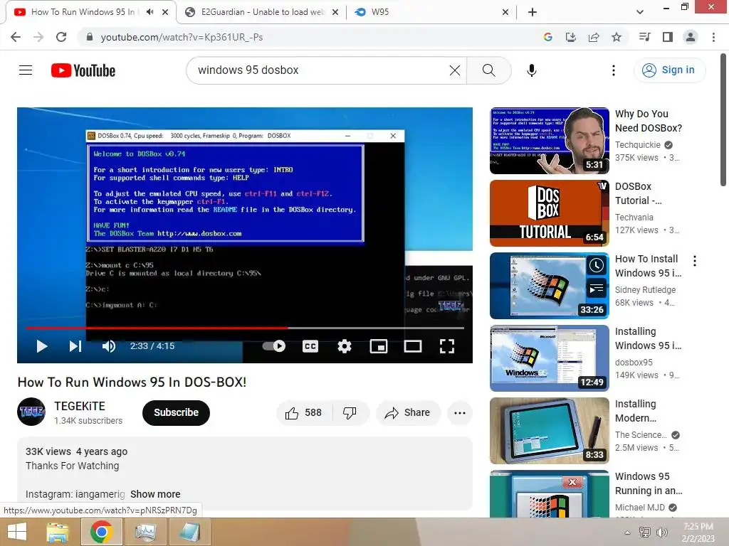Open the Why Do You Need DOSBox thumbnail
Image resolution: width=729 pixels, height=546 pixels.
tap(549, 141)
